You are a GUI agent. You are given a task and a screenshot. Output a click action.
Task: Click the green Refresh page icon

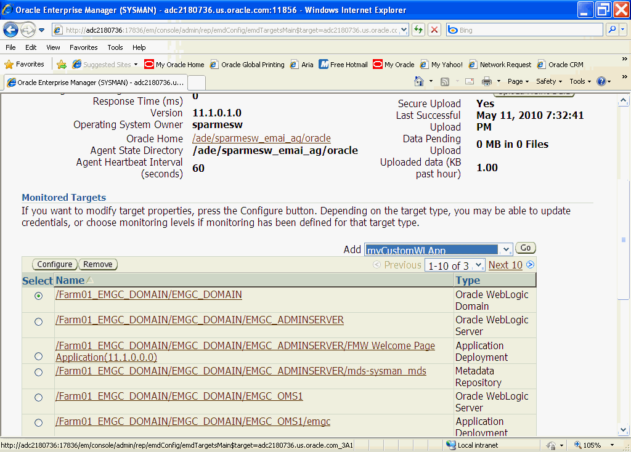click(418, 30)
